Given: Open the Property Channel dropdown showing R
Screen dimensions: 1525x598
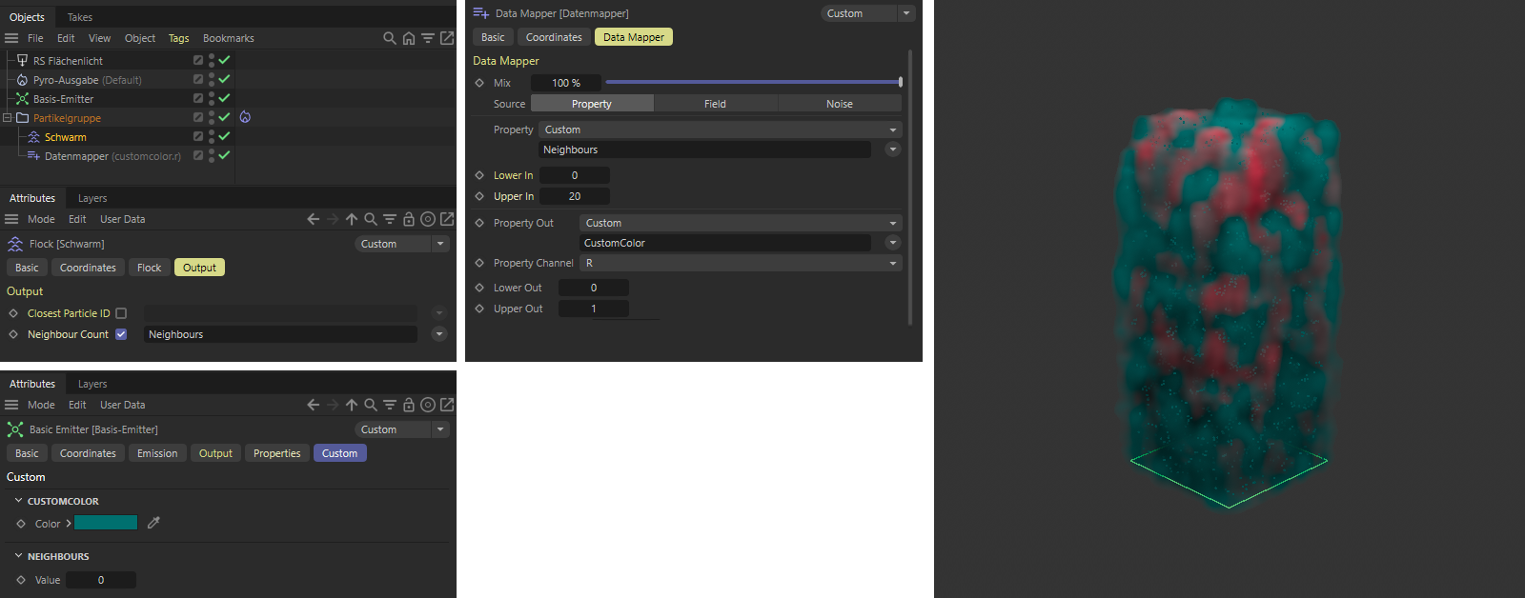Looking at the screenshot, I should [741, 263].
